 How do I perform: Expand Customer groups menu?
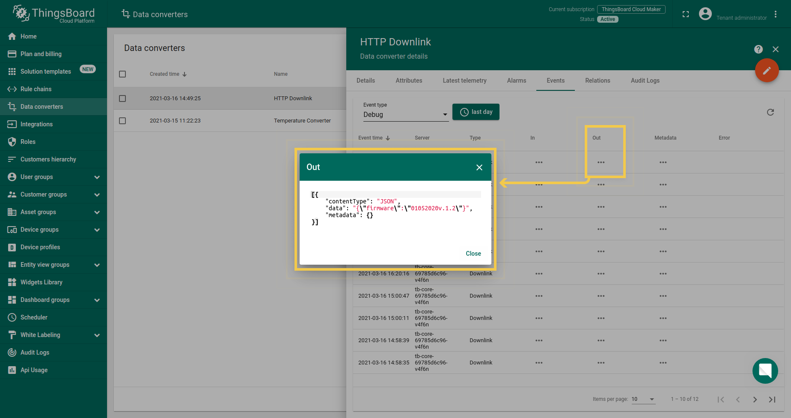[x=53, y=194]
